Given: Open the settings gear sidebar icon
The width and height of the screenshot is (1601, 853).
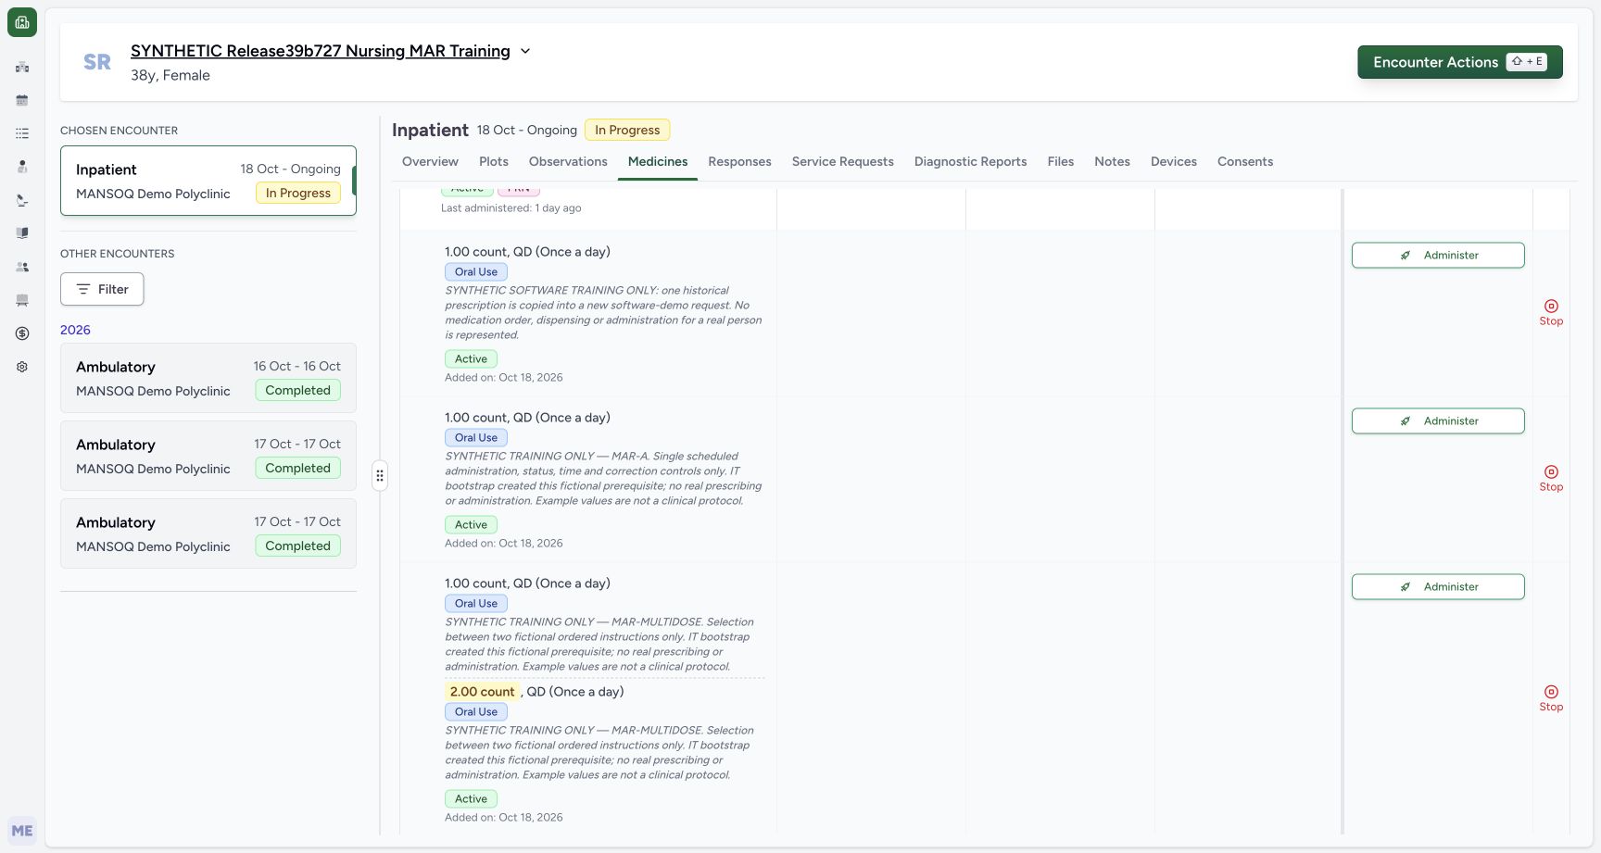Looking at the screenshot, I should (x=22, y=367).
